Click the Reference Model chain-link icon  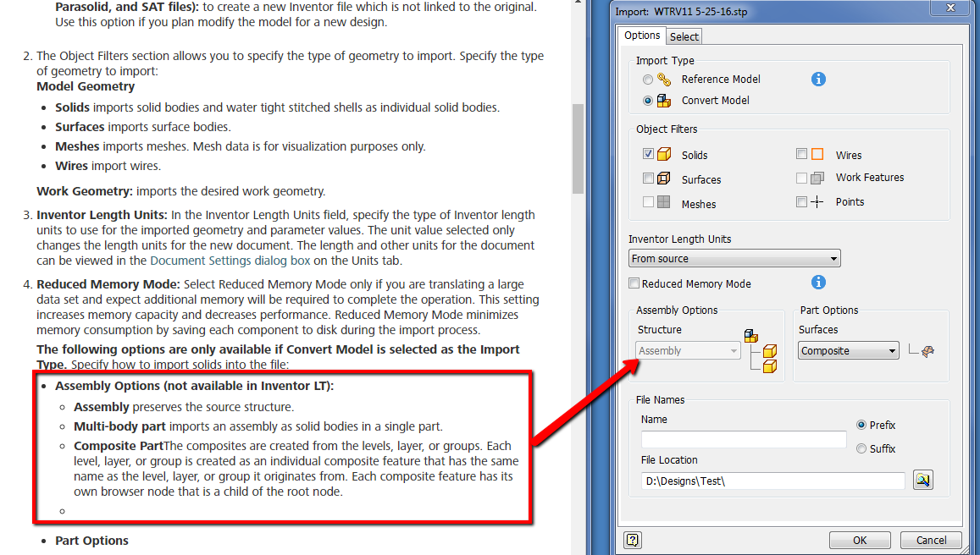[x=662, y=79]
